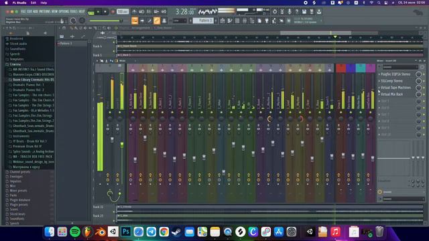Open the mixer view icon in toolbar
This screenshot has height=241, width=429.
point(245,21)
